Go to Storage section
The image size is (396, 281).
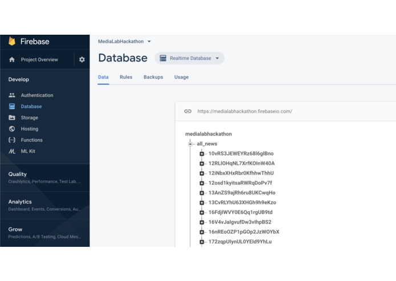tap(30, 118)
